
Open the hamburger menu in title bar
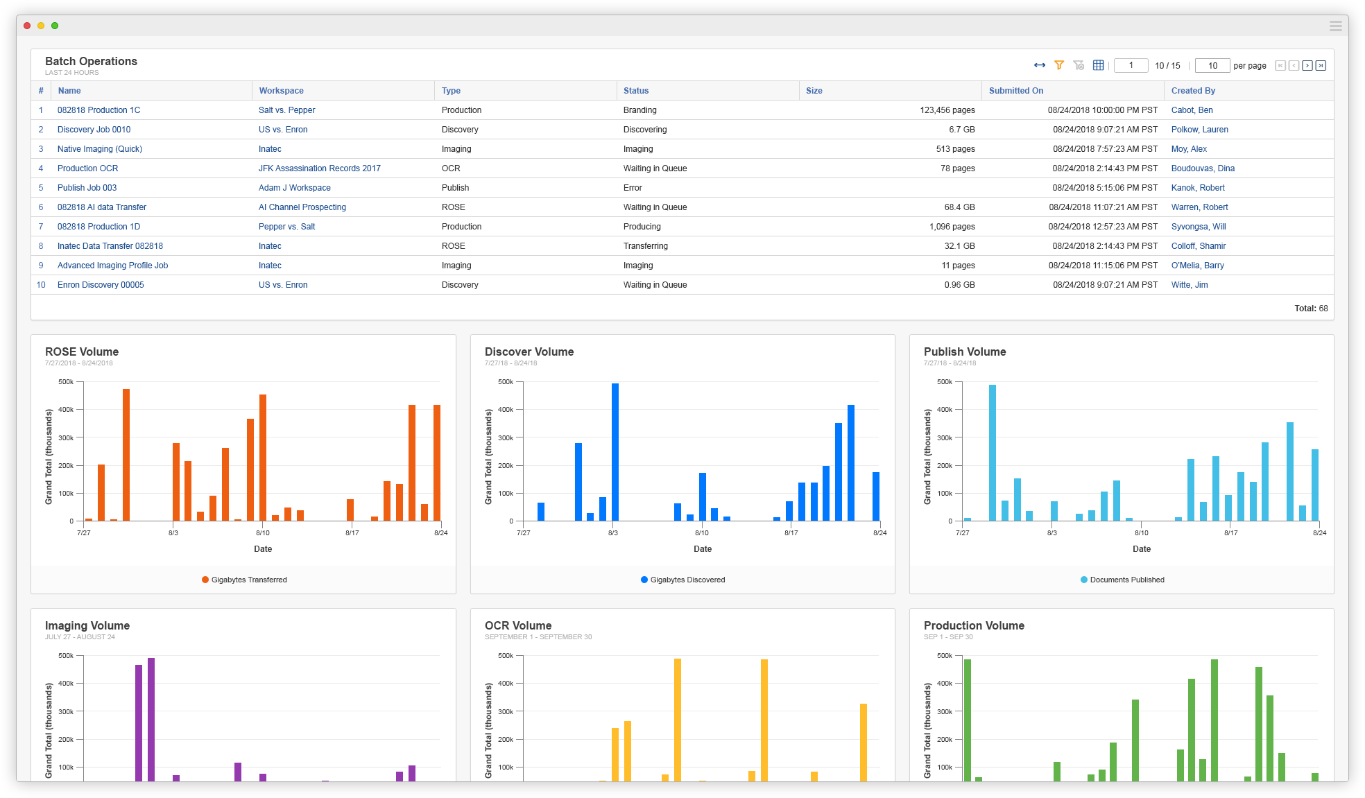point(1335,26)
